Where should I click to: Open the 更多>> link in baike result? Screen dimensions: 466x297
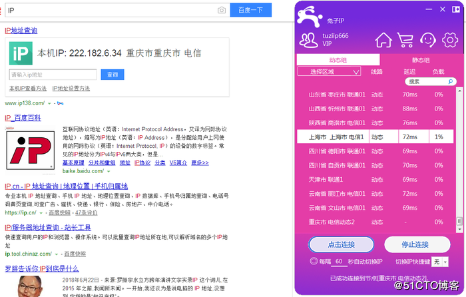pyautogui.click(x=200, y=162)
